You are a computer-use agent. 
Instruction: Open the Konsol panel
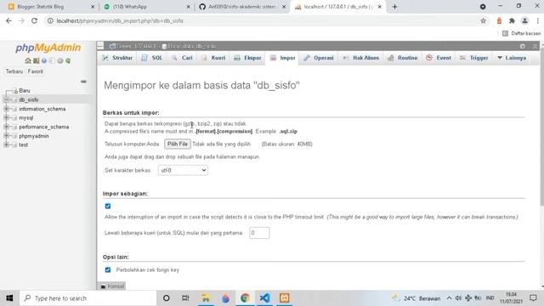point(112,286)
